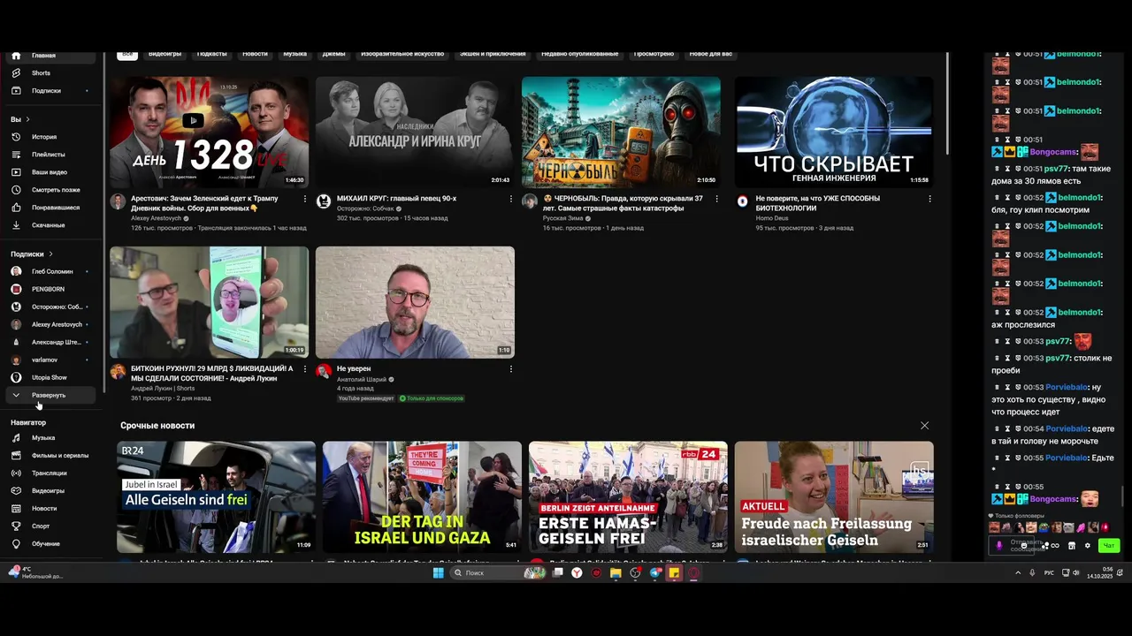1132x636 pixels.
Task: Expand the Вы section chevron
Action: point(27,119)
